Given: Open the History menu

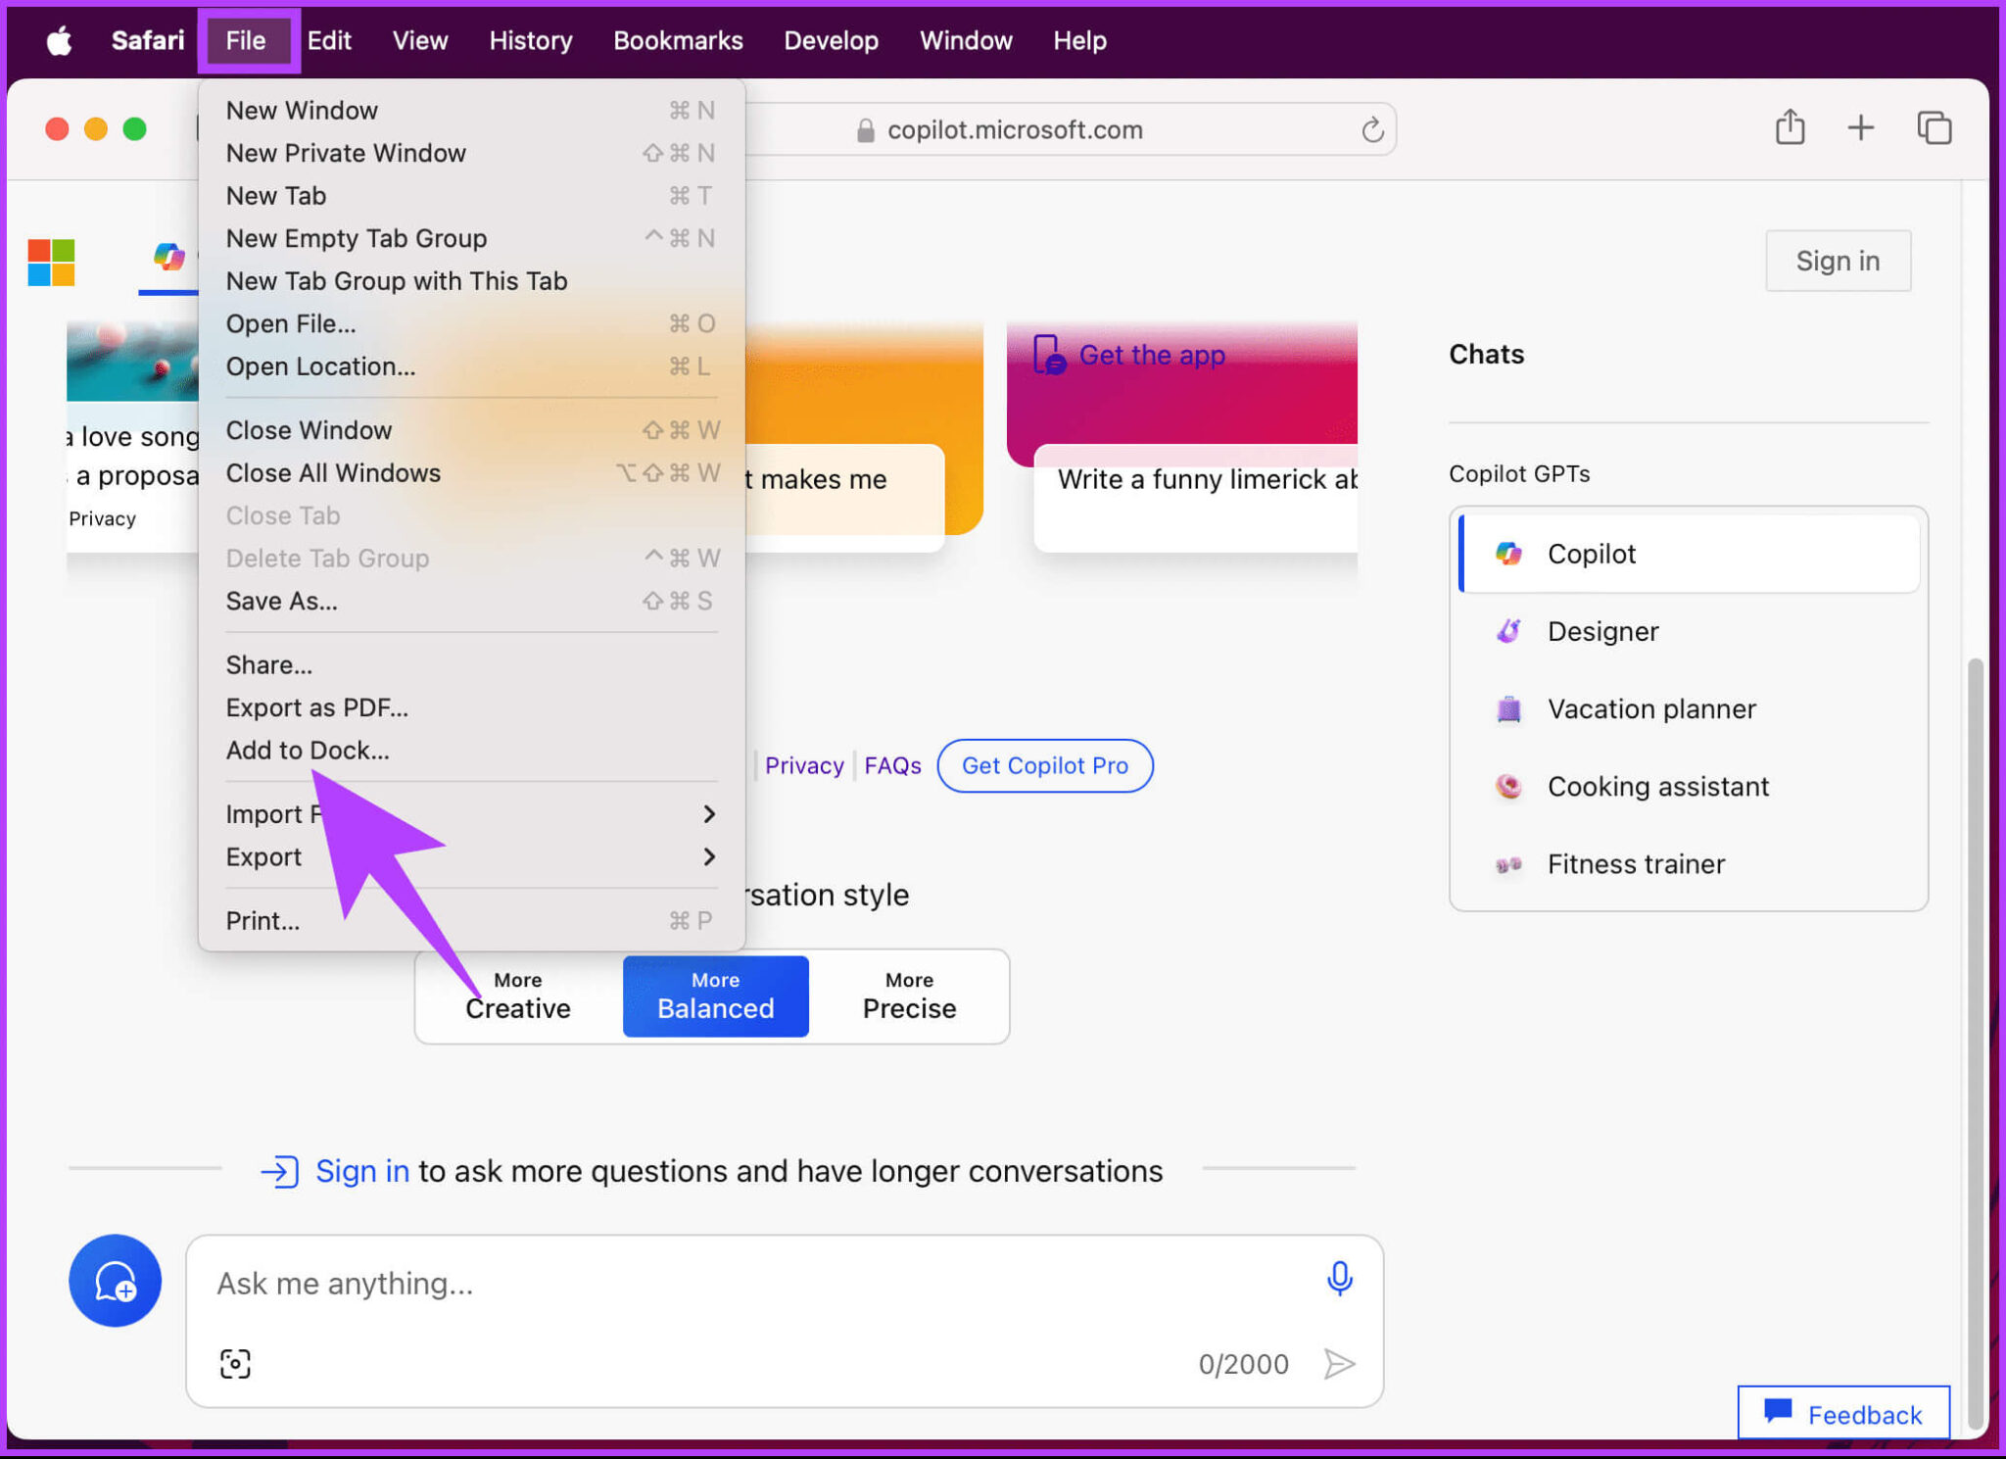Looking at the screenshot, I should [531, 41].
